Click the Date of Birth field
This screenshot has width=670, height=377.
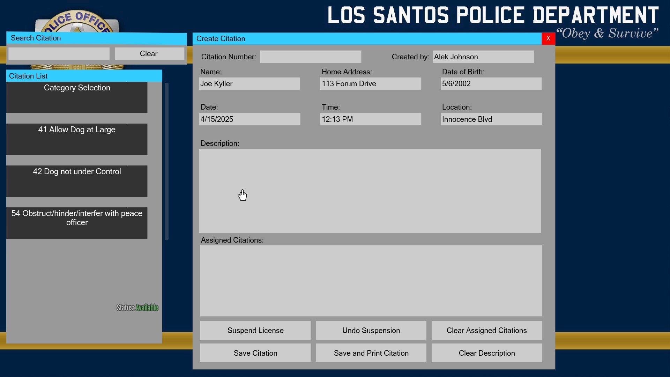pos(491,84)
